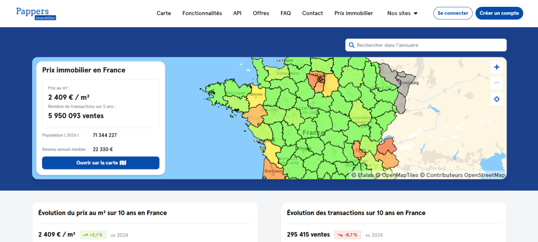Open the Offres menu item

[261, 13]
